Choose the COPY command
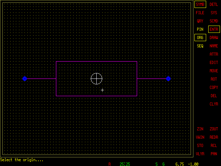The width and height of the screenshot is (221, 166). pyautogui.click(x=214, y=87)
